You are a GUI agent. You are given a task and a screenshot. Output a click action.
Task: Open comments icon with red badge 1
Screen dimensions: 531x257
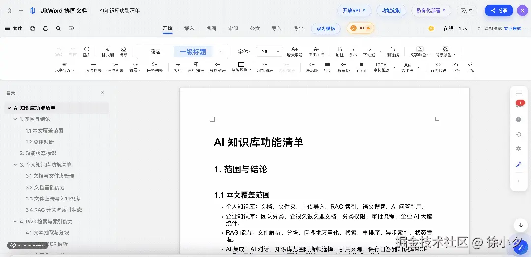click(x=519, y=104)
